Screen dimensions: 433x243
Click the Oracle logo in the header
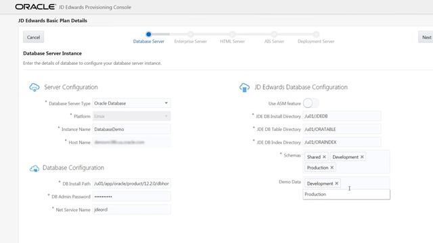[x=35, y=7]
